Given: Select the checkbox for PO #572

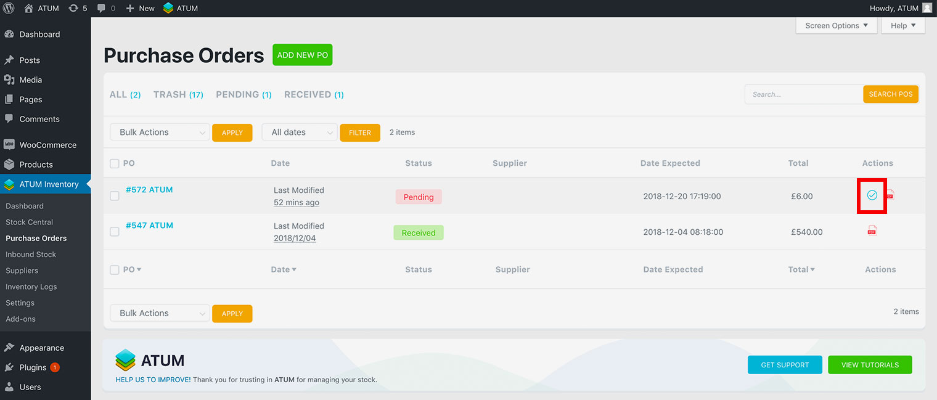Looking at the screenshot, I should [x=115, y=196].
